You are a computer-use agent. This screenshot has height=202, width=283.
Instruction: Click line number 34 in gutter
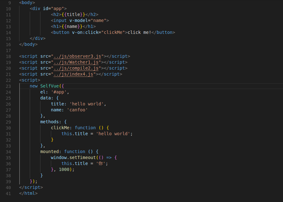(x=8, y=152)
